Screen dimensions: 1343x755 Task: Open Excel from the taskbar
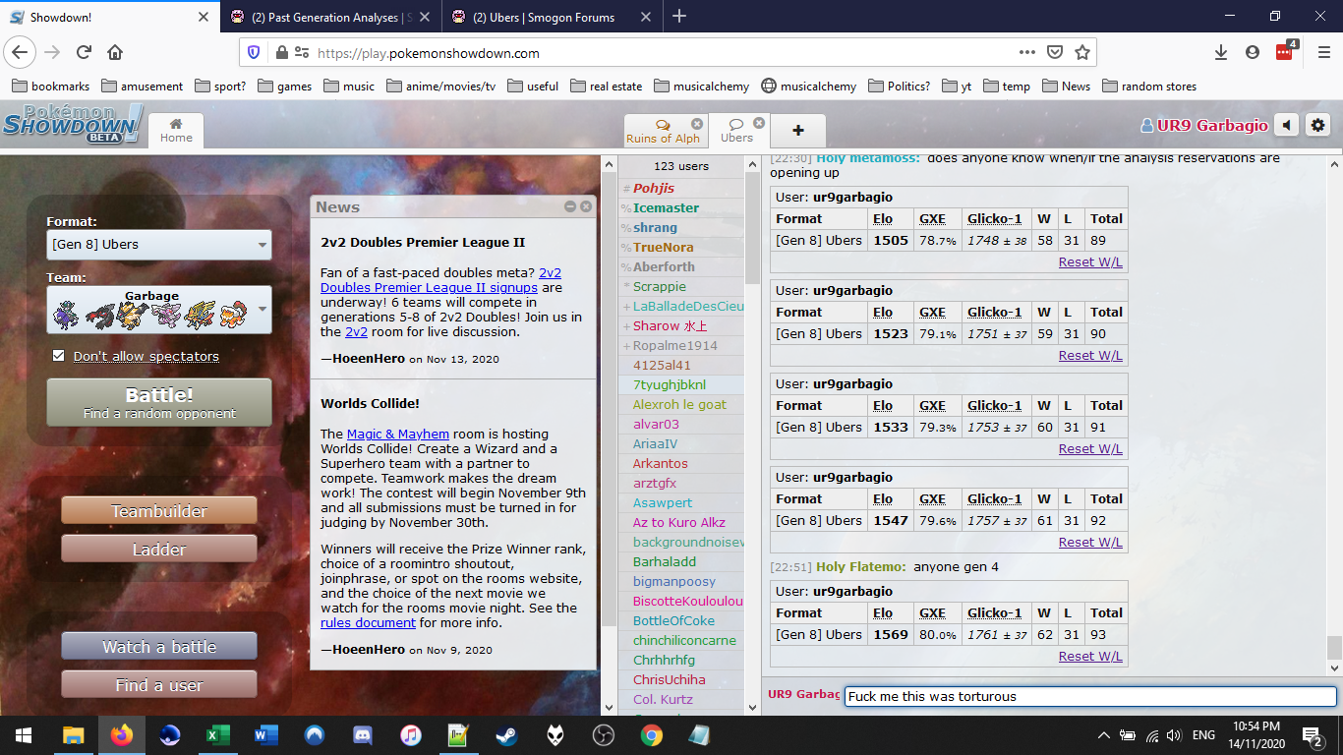(x=217, y=735)
